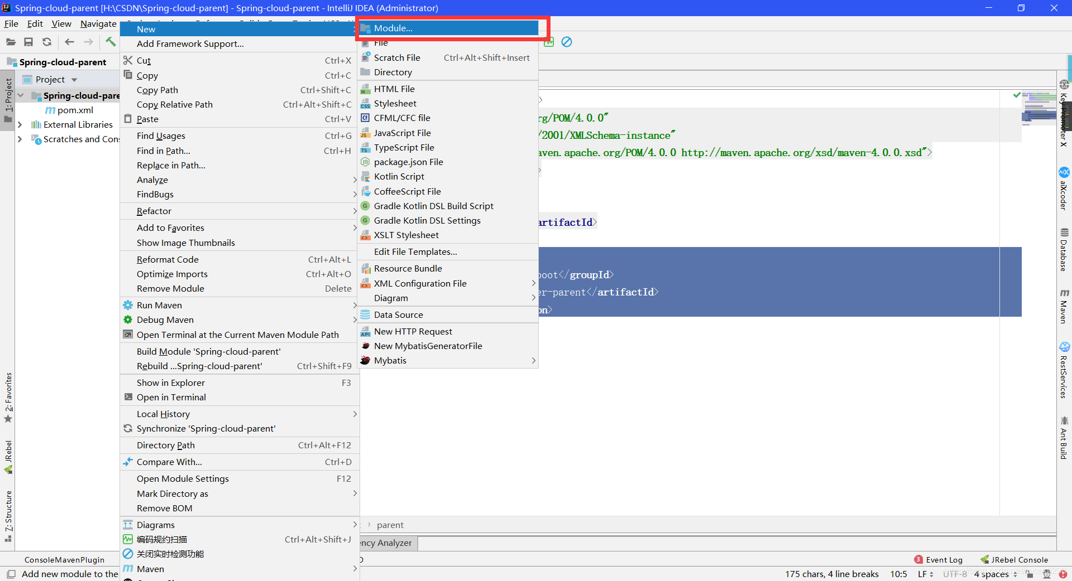Screen dimensions: 1072x581
Task: Click the blue disable-detection circle icon in toolbar
Action: tap(567, 42)
